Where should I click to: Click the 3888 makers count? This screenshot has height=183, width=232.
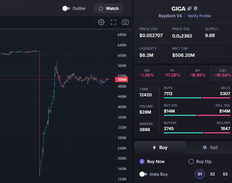click(145, 130)
